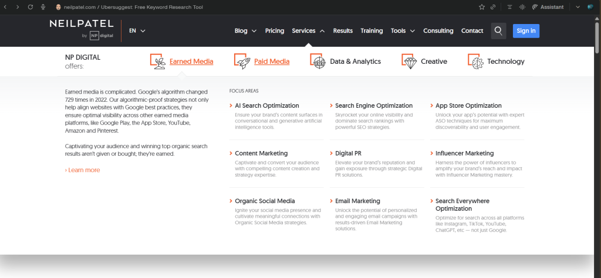
Task: Open the browser profile avatar
Action: pyautogui.click(x=590, y=7)
